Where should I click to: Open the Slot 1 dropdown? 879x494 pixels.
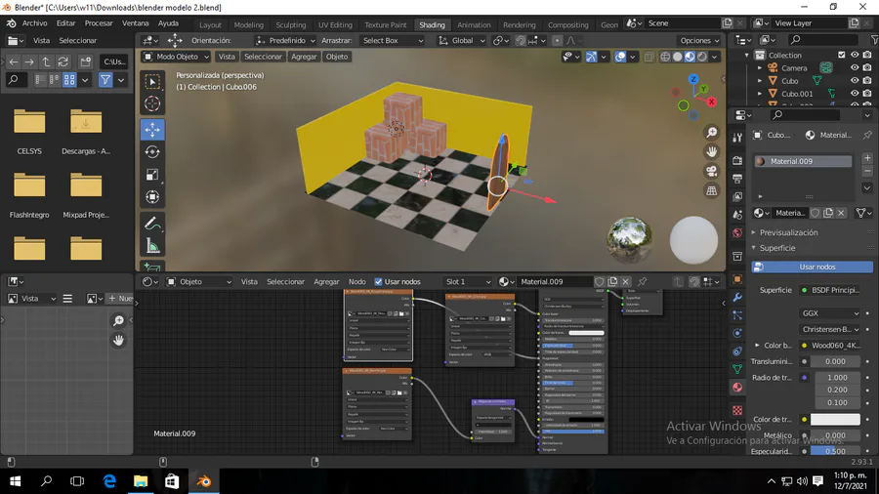click(x=468, y=282)
